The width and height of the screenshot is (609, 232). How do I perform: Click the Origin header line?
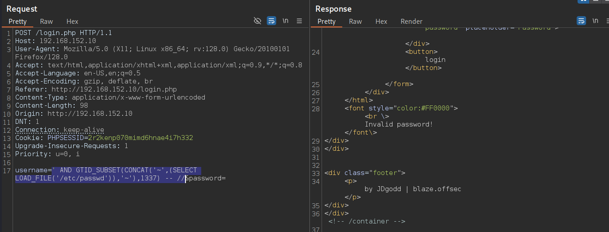pos(74,114)
